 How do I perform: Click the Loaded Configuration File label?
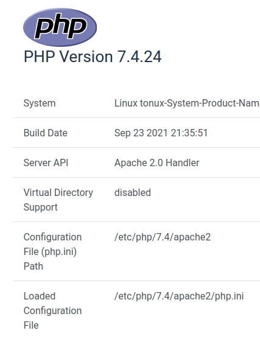point(52,310)
